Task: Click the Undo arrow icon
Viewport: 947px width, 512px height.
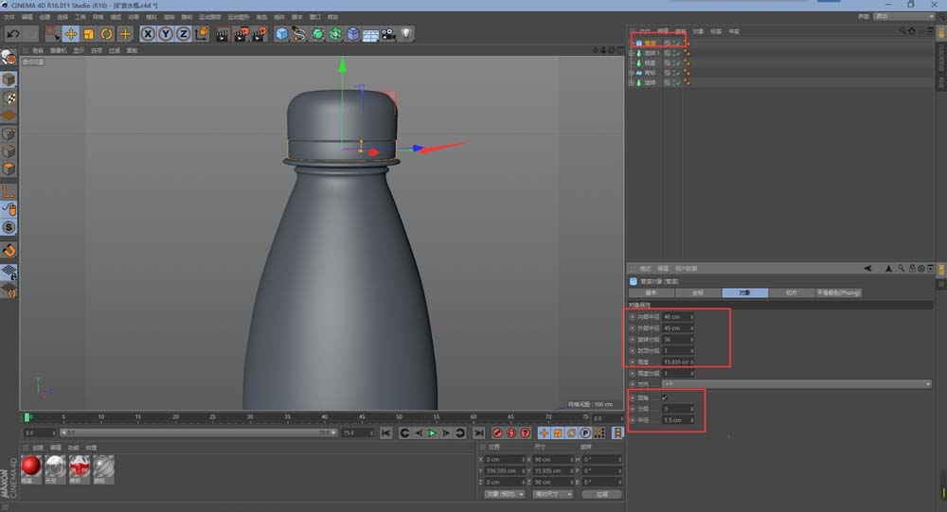Action: point(13,34)
